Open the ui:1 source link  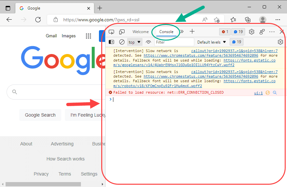(258, 93)
